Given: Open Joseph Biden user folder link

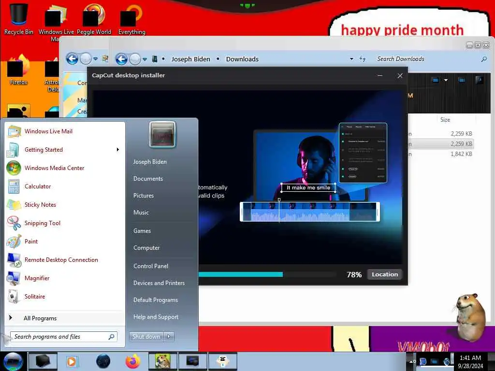Looking at the screenshot, I should [150, 161].
